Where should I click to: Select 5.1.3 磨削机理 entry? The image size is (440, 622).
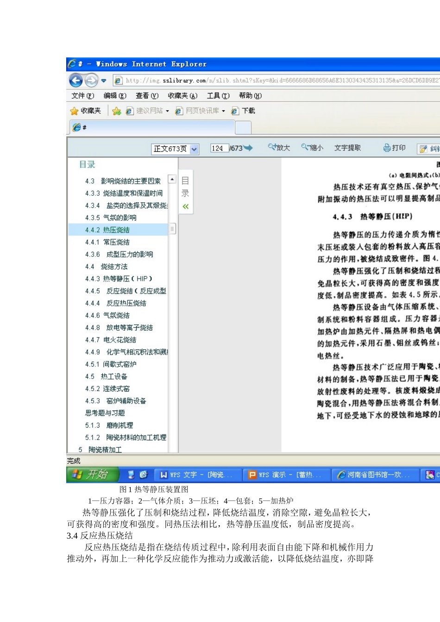[109, 425]
